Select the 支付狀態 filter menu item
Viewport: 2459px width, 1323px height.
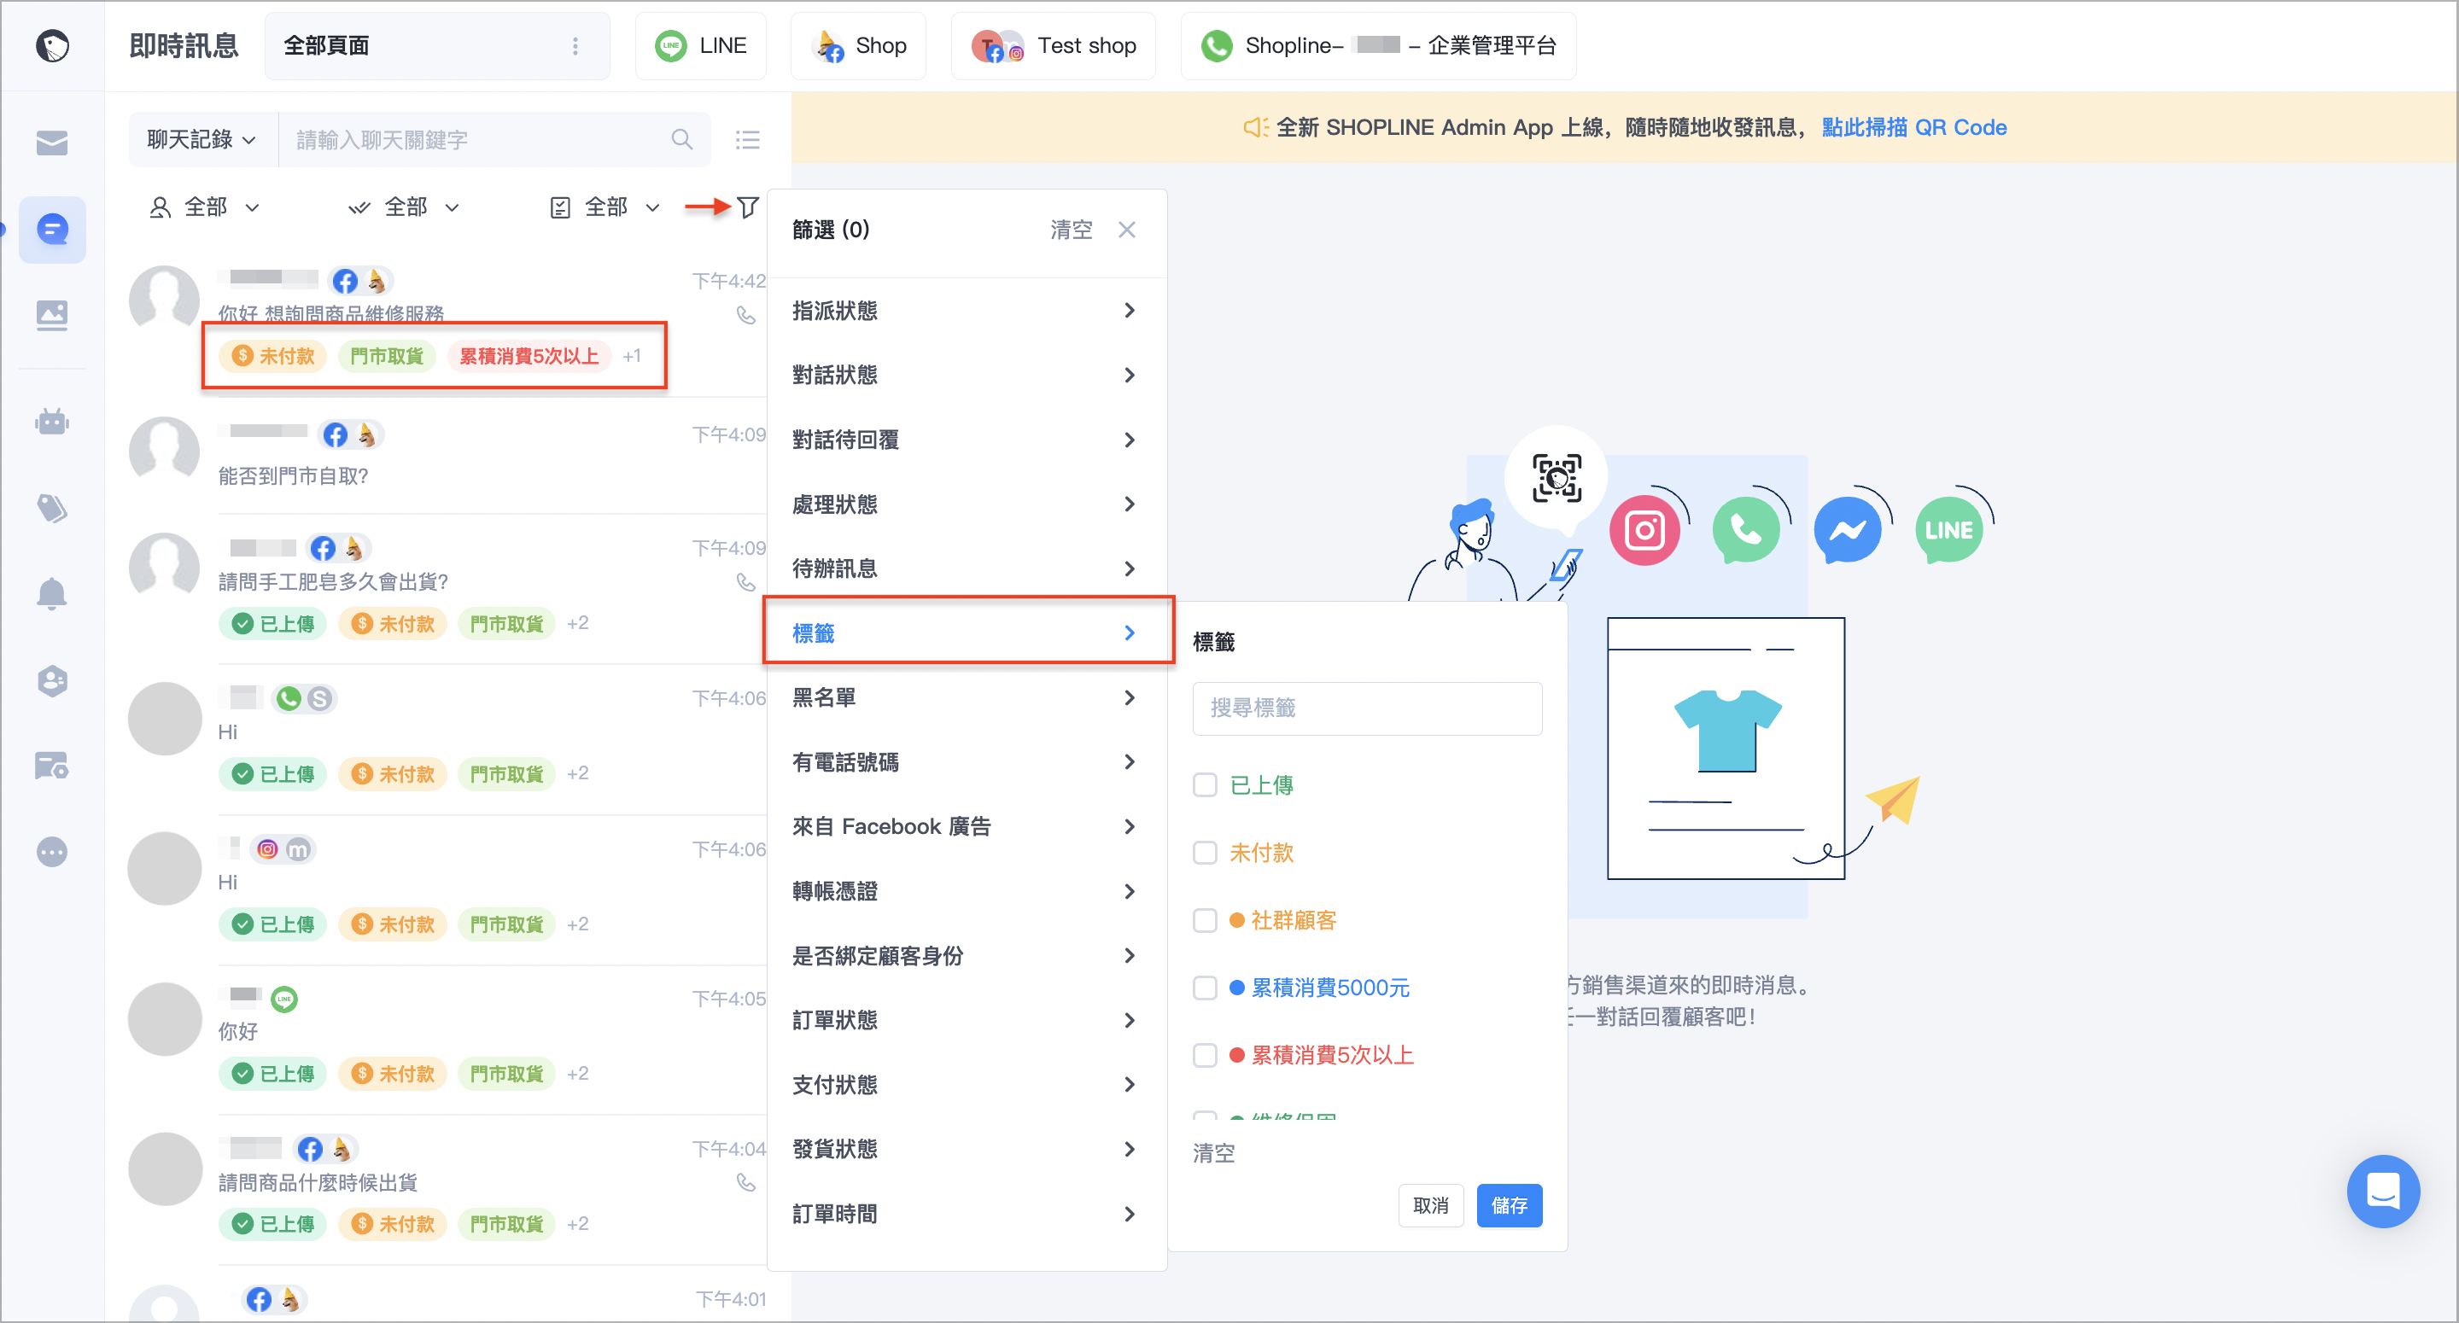coord(964,1086)
